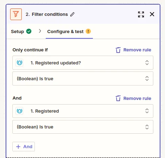The height and width of the screenshot is (158, 165).
Task: Rename step using the pencil edit icon
Action: click(x=72, y=14)
